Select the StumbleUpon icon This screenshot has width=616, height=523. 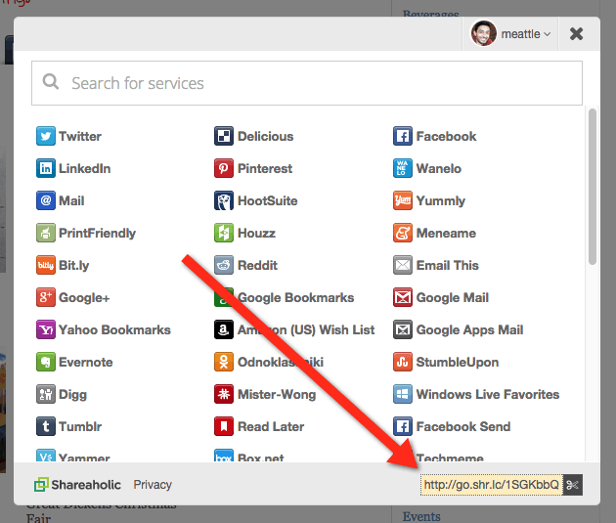[x=403, y=362]
